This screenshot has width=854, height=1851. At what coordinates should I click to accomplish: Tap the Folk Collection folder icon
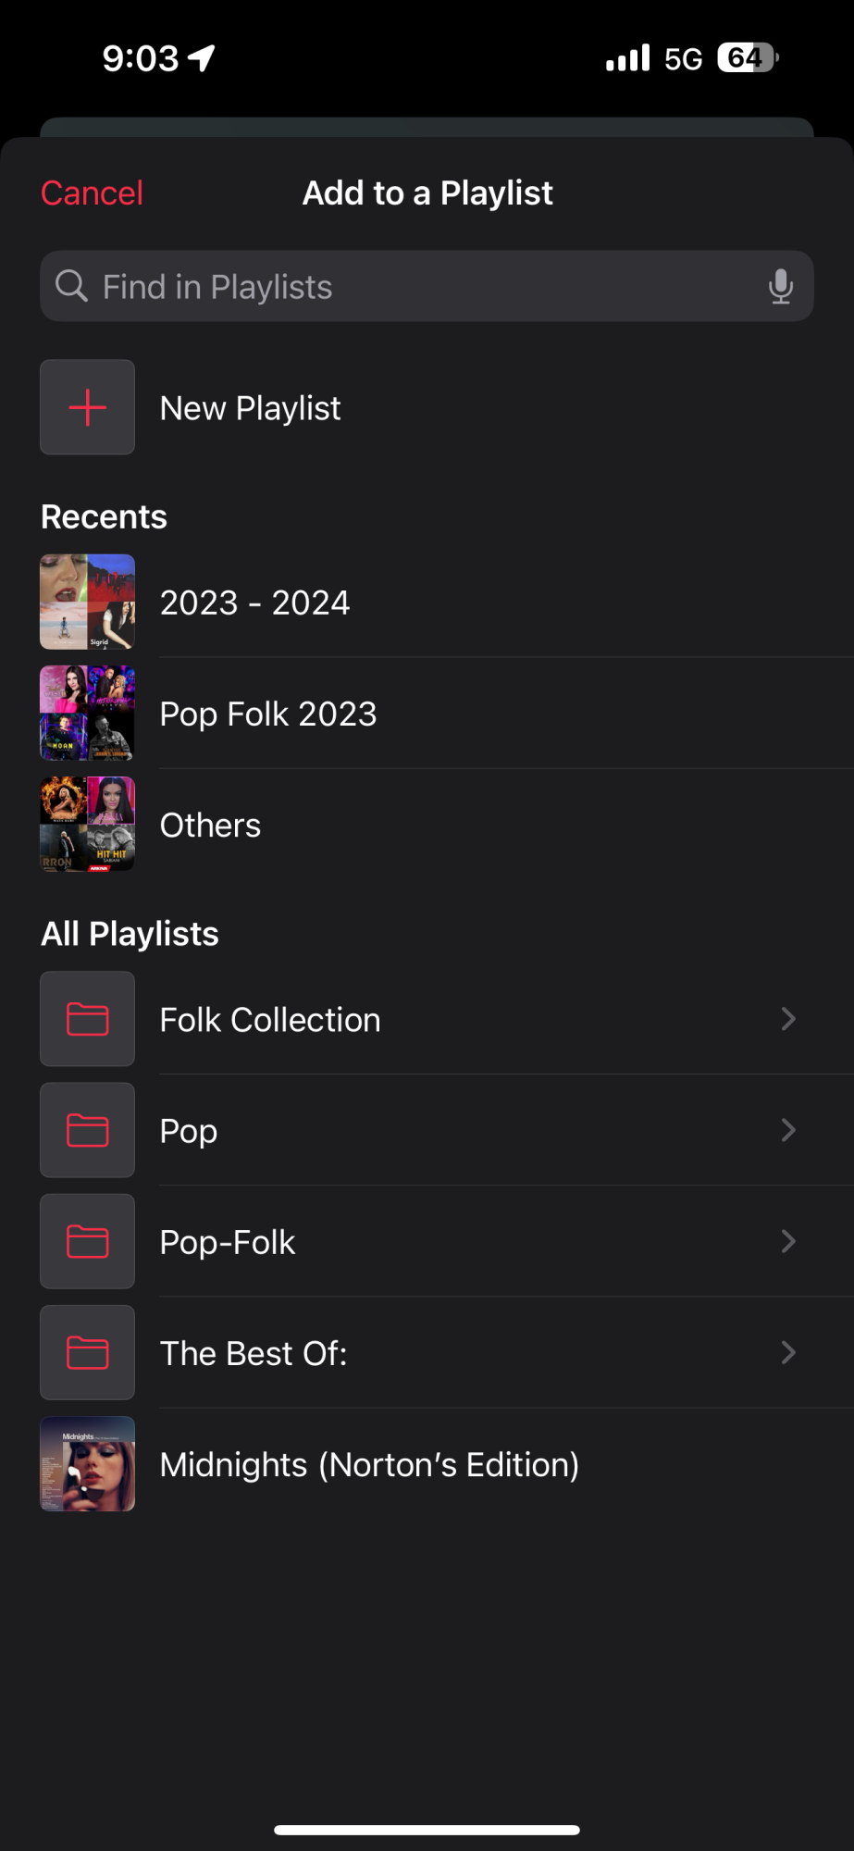[88, 1019]
